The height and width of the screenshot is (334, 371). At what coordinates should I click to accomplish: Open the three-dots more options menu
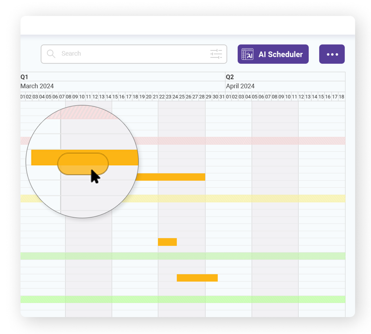coord(332,54)
